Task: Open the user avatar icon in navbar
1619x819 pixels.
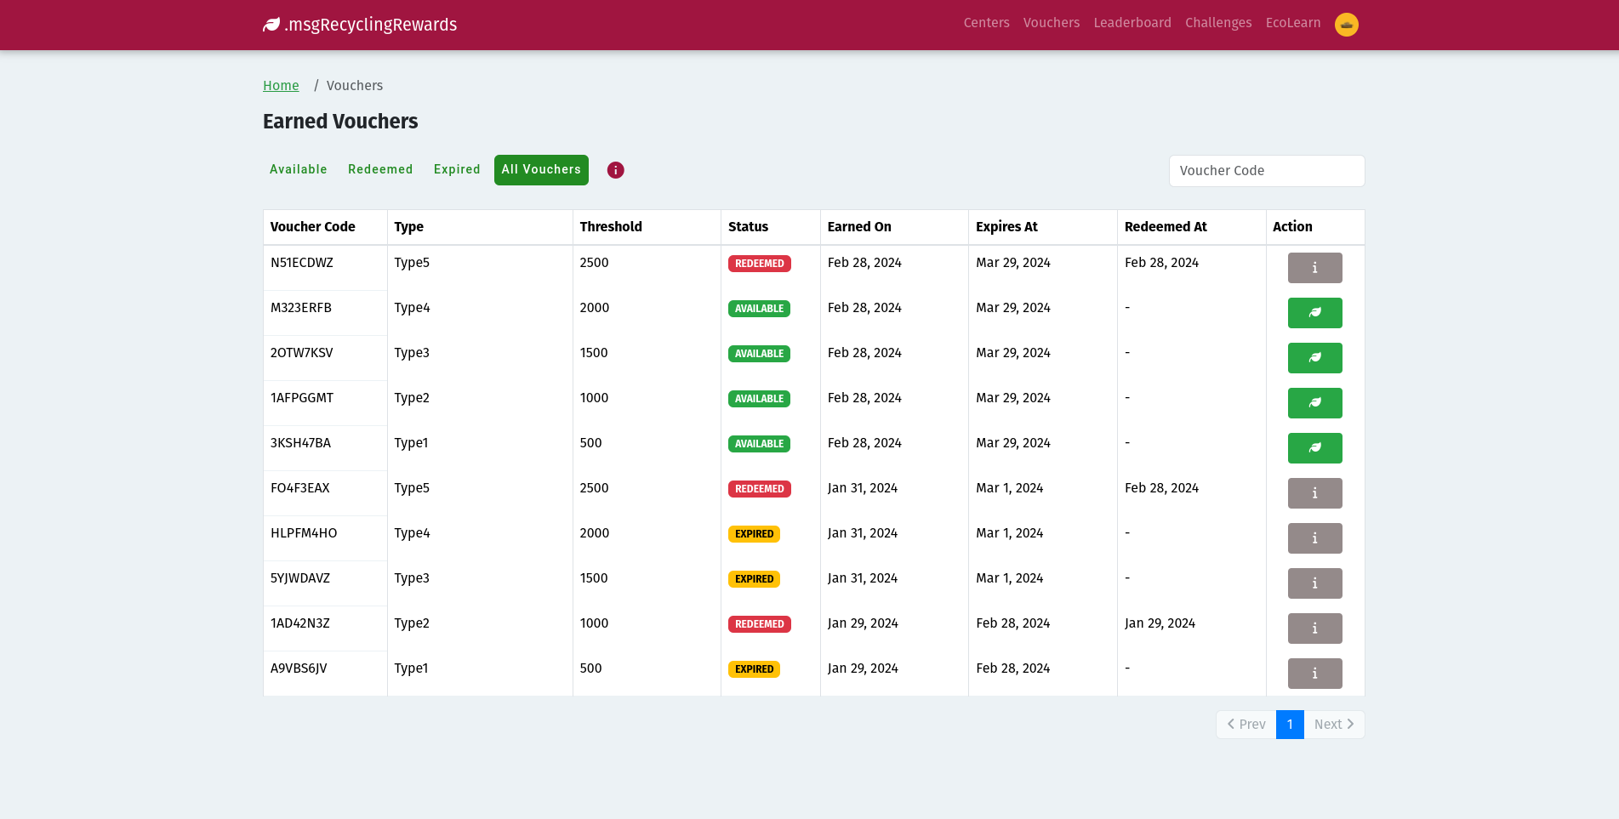Action: 1346,25
